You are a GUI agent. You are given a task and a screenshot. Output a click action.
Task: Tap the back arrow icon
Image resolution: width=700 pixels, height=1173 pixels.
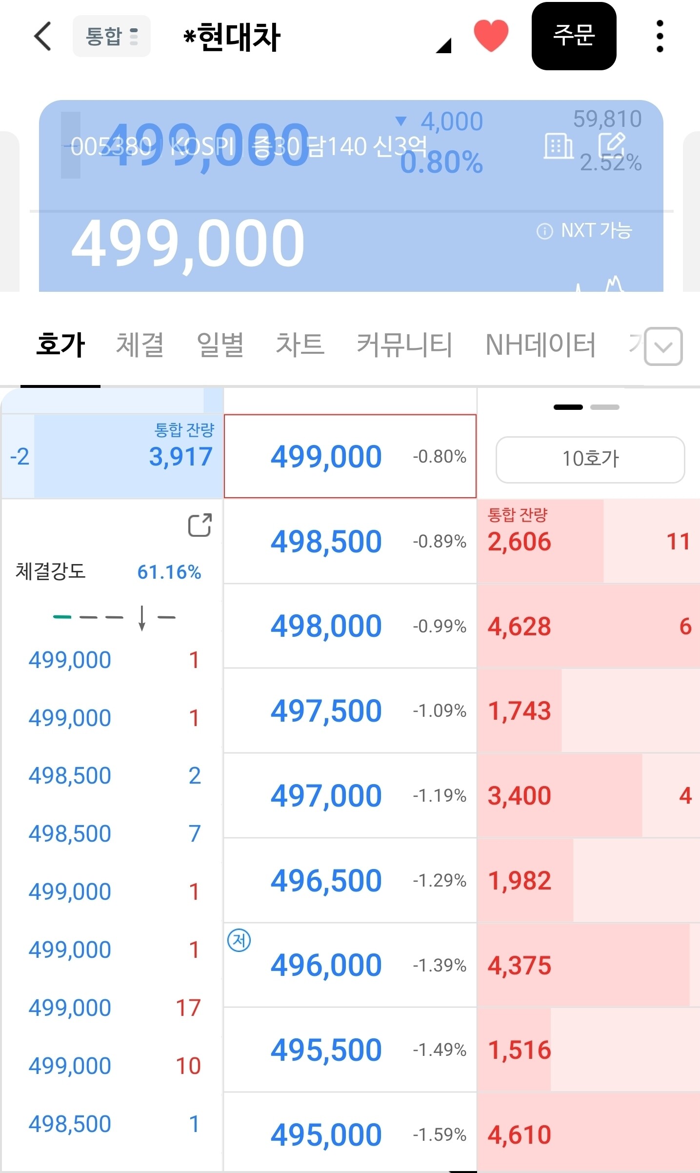point(43,36)
